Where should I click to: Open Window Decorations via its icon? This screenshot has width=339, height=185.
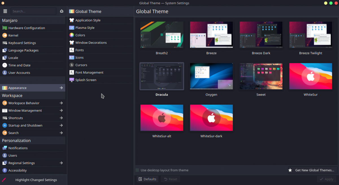71,42
